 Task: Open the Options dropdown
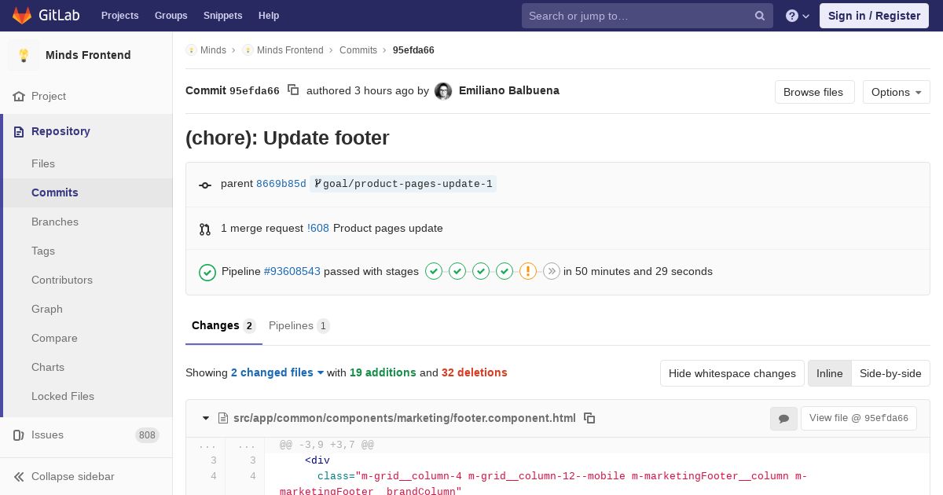[897, 92]
